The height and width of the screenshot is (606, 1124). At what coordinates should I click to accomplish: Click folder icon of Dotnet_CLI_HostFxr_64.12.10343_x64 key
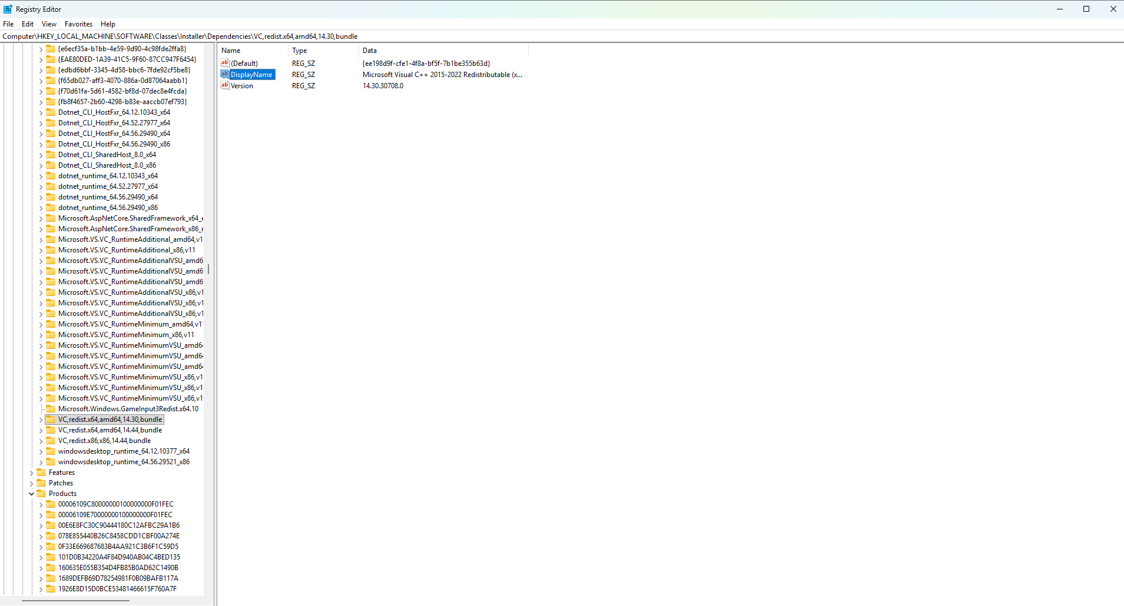click(x=51, y=112)
